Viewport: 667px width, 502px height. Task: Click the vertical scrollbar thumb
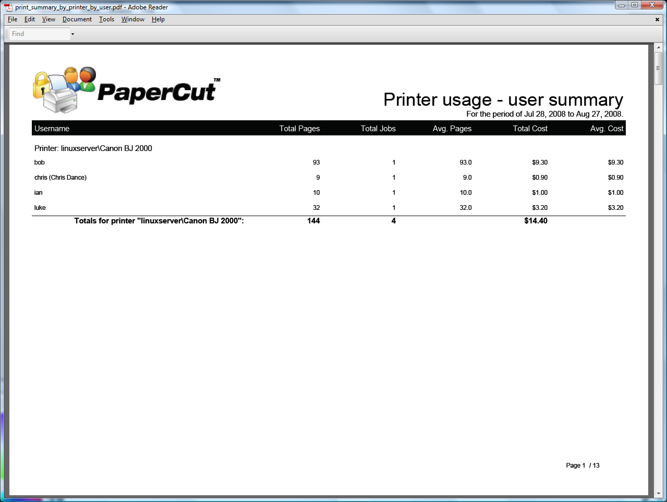pyautogui.click(x=659, y=68)
